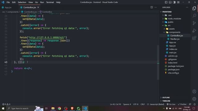This screenshot has width=198, height=111.
Task: Open the Terminal menu
Action: click(x=50, y=2)
